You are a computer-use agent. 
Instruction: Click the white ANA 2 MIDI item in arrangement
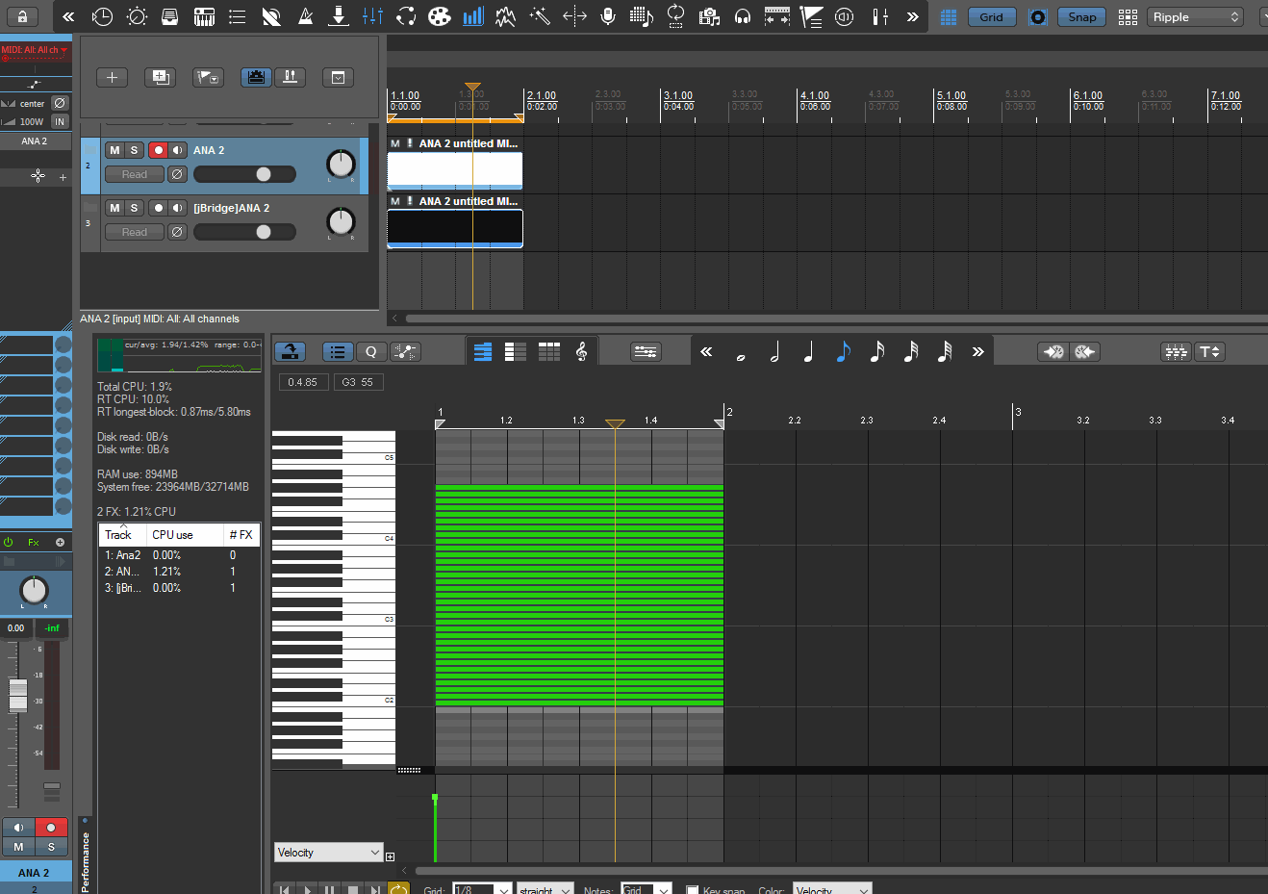tap(454, 171)
